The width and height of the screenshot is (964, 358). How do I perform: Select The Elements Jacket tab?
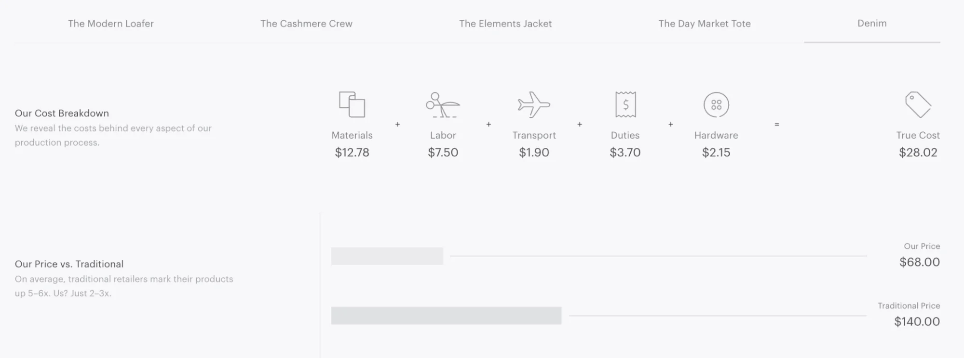[x=505, y=24]
